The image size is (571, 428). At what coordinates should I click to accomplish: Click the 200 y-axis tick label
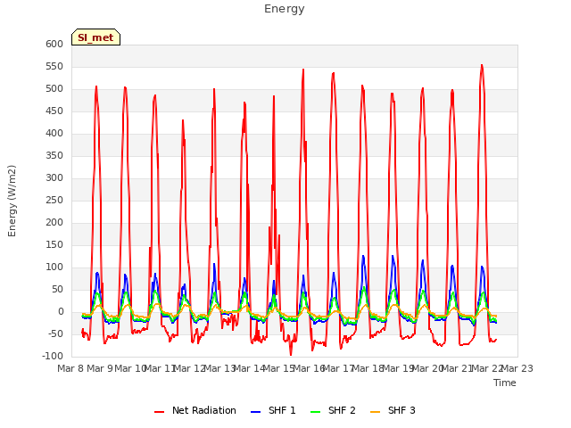click(x=54, y=223)
